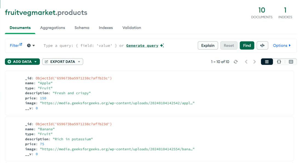
Task: Open the ADD DATA dropdown arrow
Action: click(36, 62)
